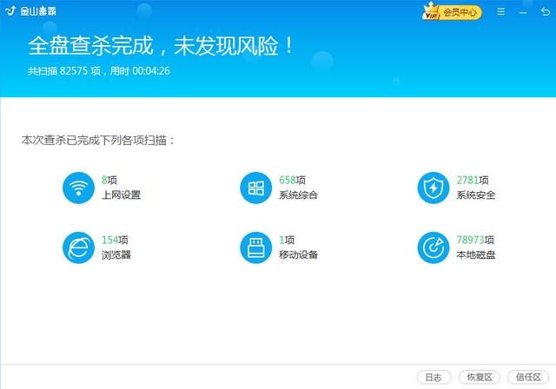Click the 系统综合 Windows icon
This screenshot has width=556, height=389.
coord(255,188)
